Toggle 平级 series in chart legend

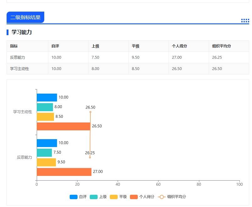click(118, 197)
